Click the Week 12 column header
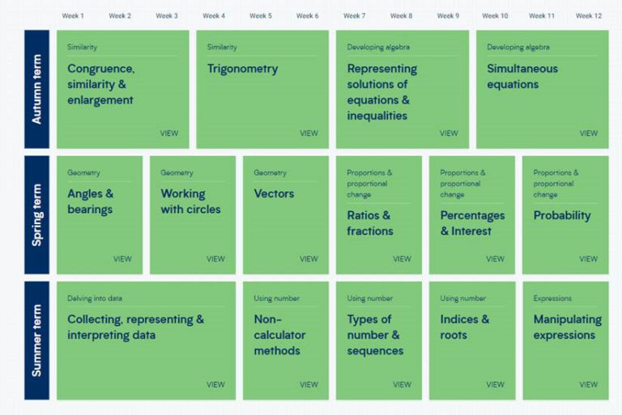Image resolution: width=622 pixels, height=415 pixels. 588,16
